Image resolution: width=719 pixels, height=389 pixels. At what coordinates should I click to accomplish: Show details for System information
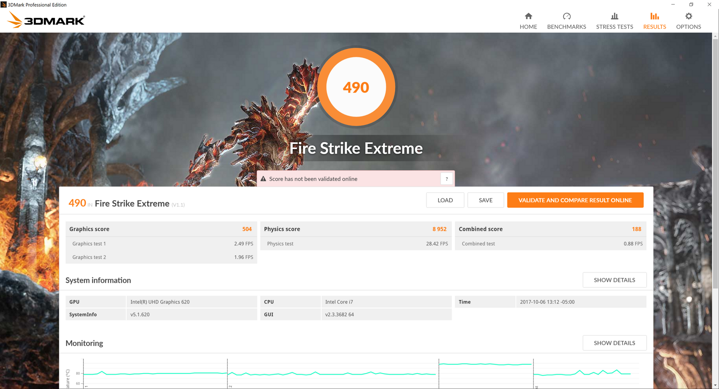pyautogui.click(x=614, y=280)
